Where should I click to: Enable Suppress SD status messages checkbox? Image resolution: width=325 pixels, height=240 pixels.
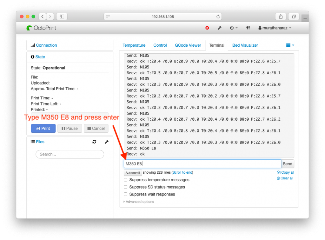[x=126, y=187]
